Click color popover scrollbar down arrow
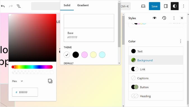Viewport: 189px width, 107px height. (119, 63)
